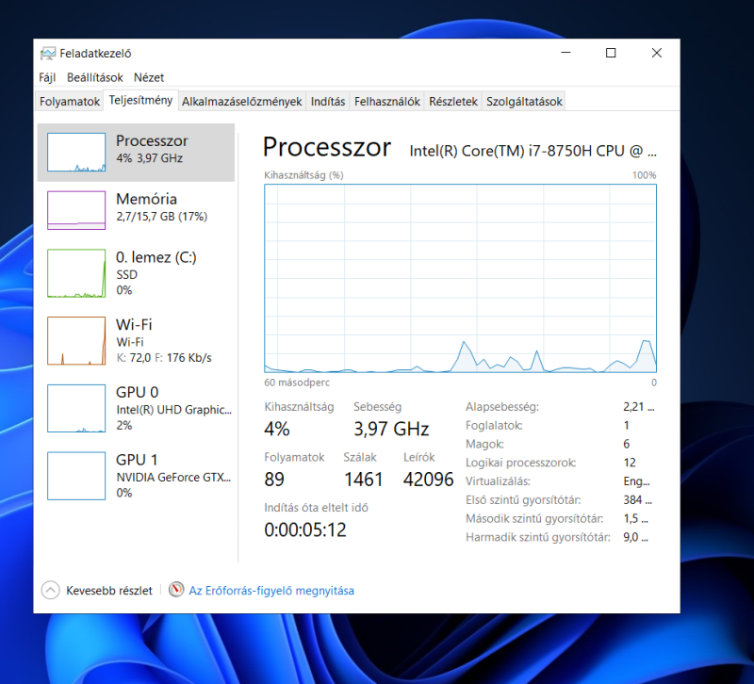
Task: Click the 100% graph scale label
Action: click(645, 175)
